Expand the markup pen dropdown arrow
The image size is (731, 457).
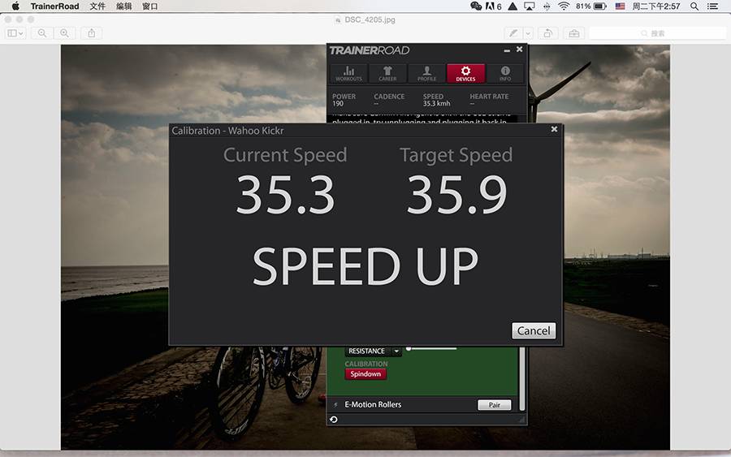528,33
